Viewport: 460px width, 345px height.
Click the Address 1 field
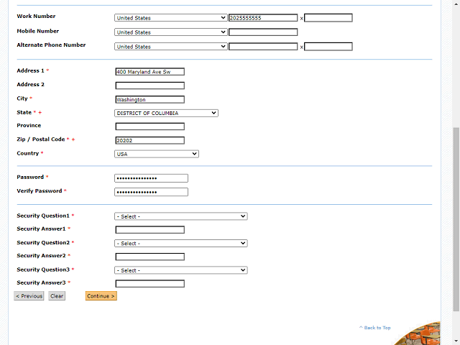[150, 72]
